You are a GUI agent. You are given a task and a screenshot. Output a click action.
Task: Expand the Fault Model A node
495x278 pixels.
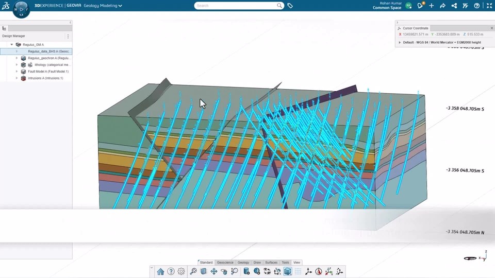pyautogui.click(x=16, y=72)
